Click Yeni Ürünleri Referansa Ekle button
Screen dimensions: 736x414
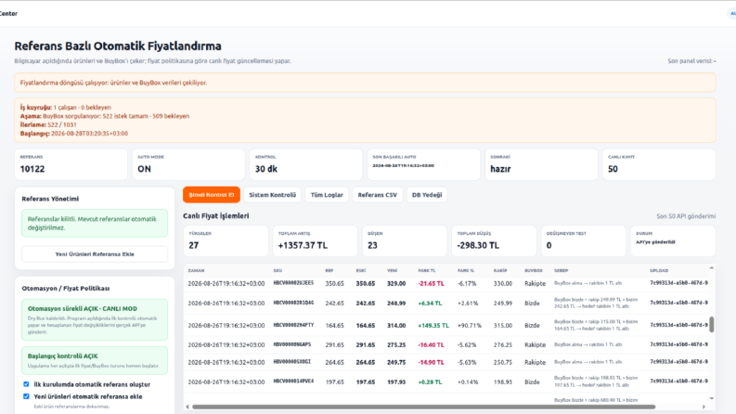pyautogui.click(x=95, y=254)
